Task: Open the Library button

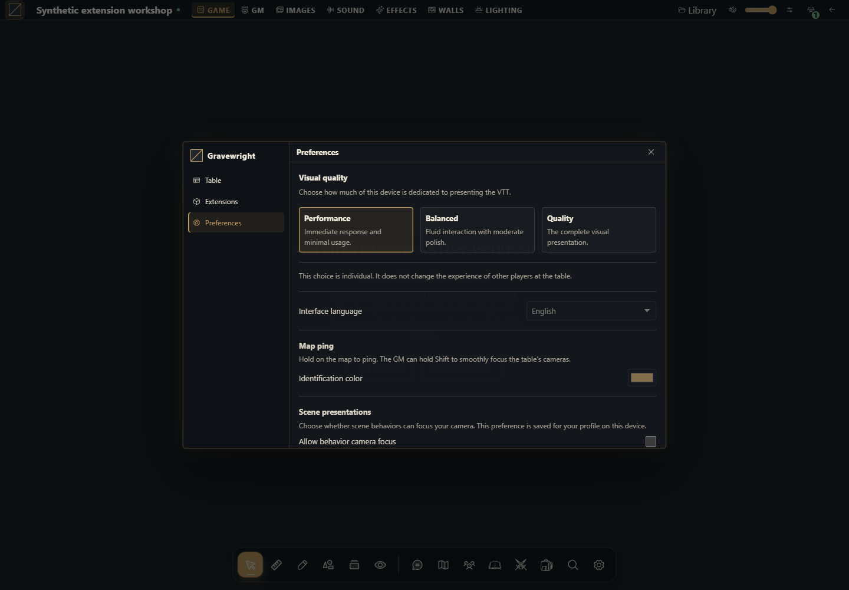Action: pos(697,10)
